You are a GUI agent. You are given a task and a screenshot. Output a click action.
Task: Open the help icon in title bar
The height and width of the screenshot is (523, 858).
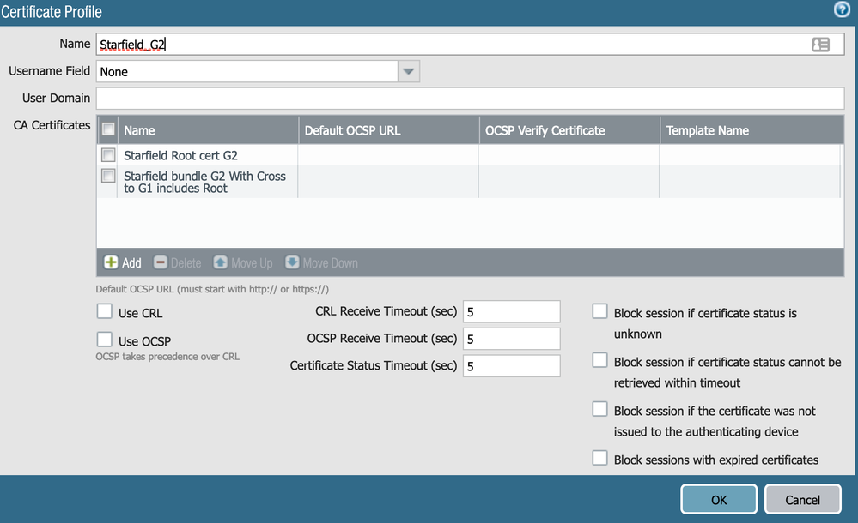click(843, 9)
